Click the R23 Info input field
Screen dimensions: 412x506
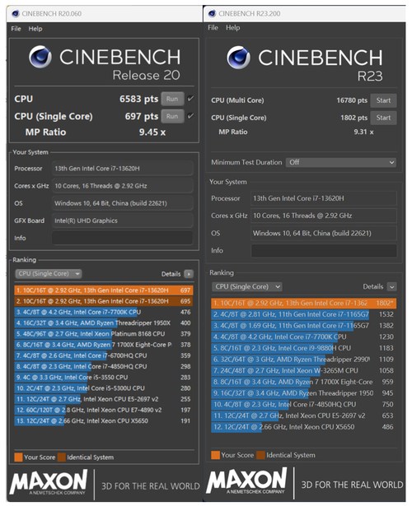324,251
